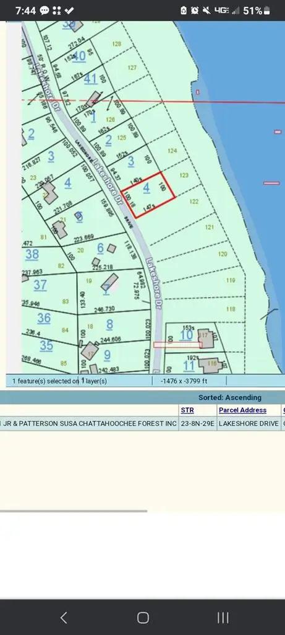Click the LAKESHORE DRIVE address cell
This screenshot has height=635, width=285.
point(249,423)
